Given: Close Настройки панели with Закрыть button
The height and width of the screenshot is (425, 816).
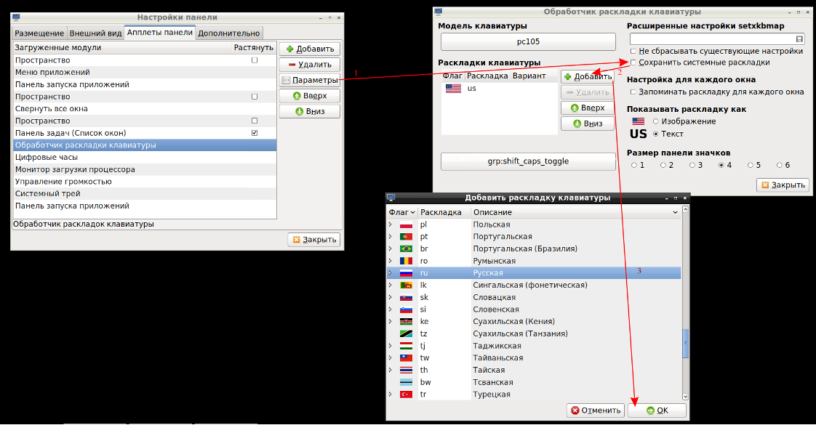Looking at the screenshot, I should (x=314, y=240).
